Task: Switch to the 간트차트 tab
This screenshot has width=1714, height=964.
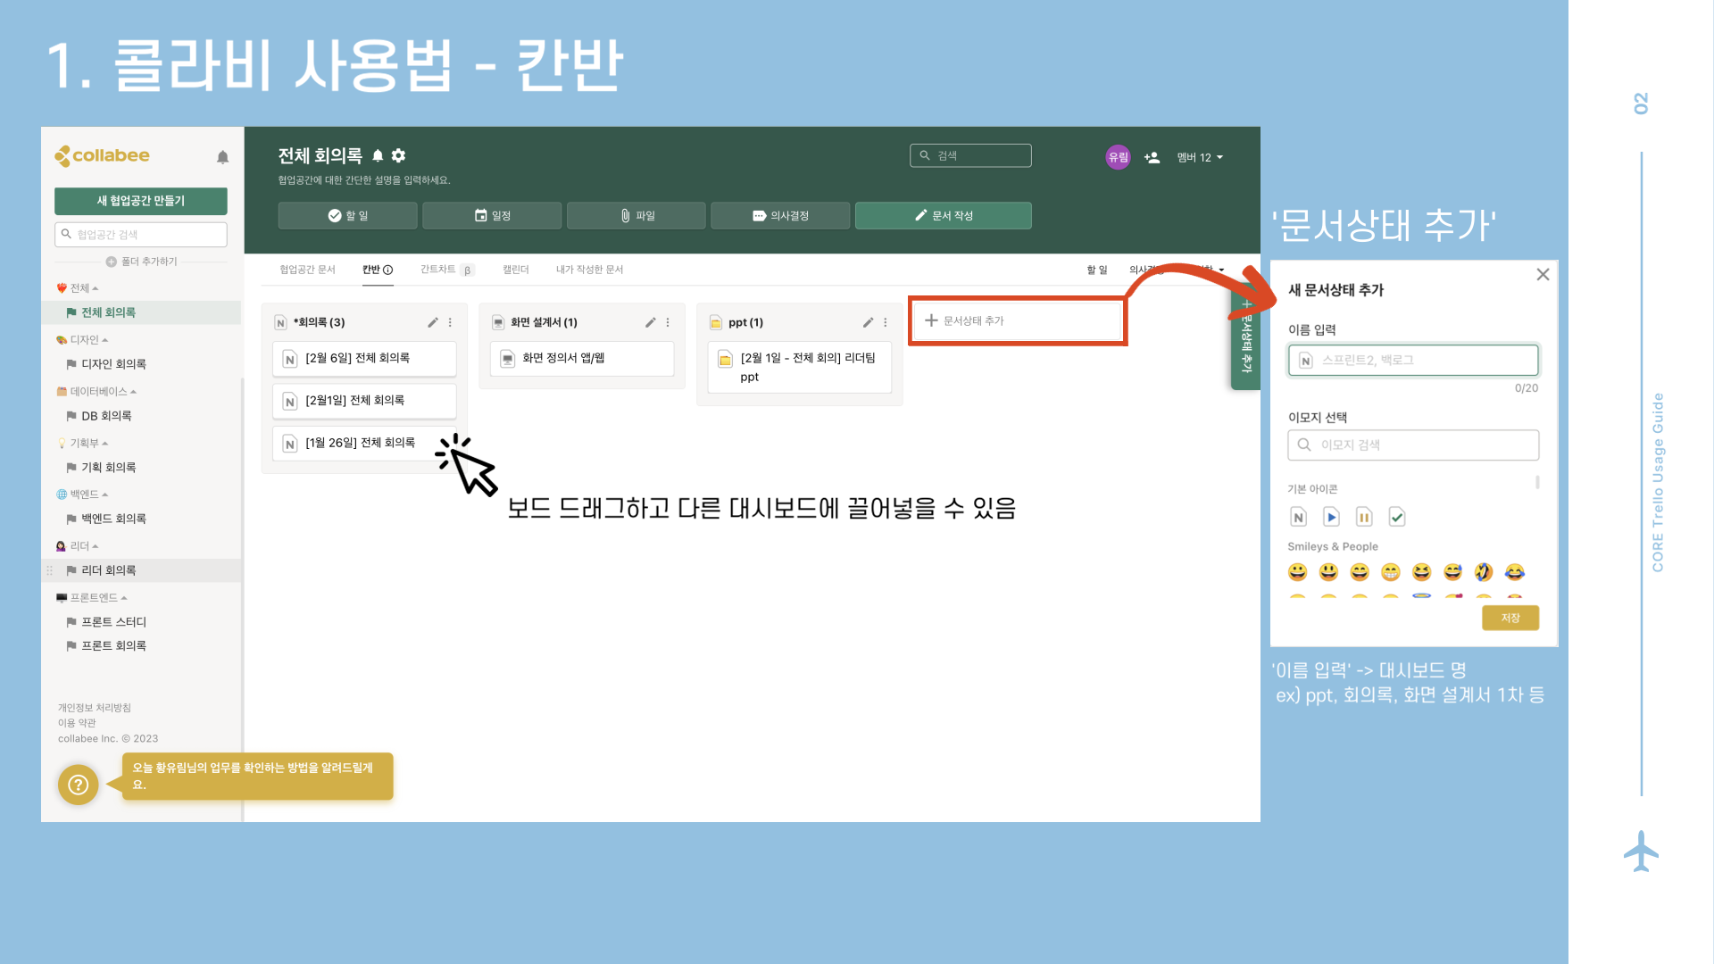Action: (438, 270)
